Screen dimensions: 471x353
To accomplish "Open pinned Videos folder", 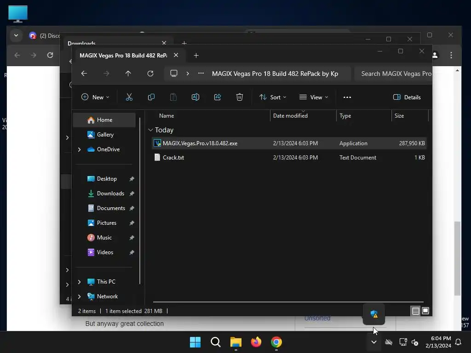I will click(104, 252).
